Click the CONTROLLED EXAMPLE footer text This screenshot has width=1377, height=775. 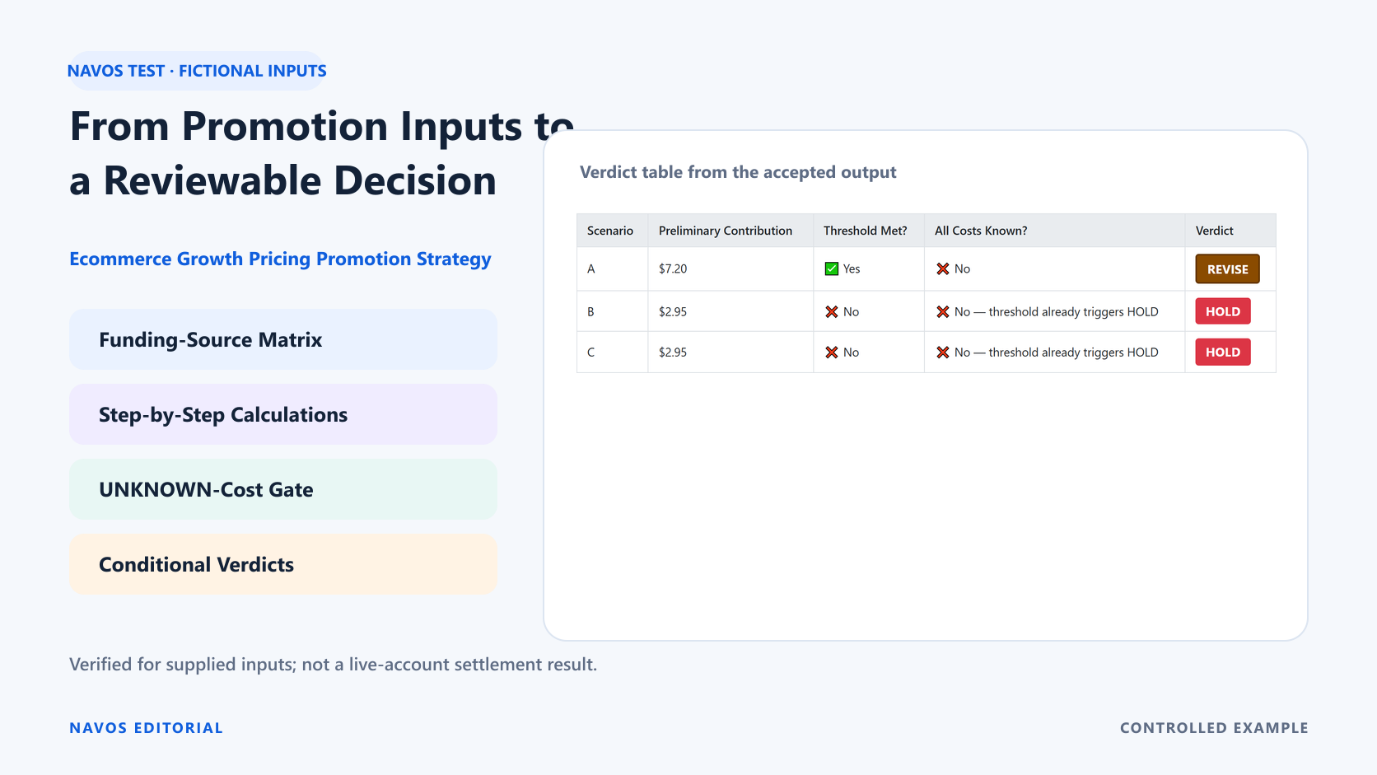pos(1214,728)
